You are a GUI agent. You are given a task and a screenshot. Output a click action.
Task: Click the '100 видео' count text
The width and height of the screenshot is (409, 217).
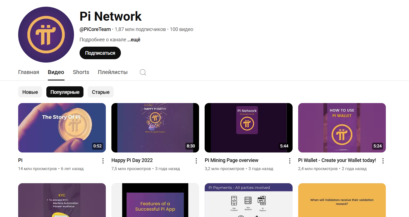point(181,29)
